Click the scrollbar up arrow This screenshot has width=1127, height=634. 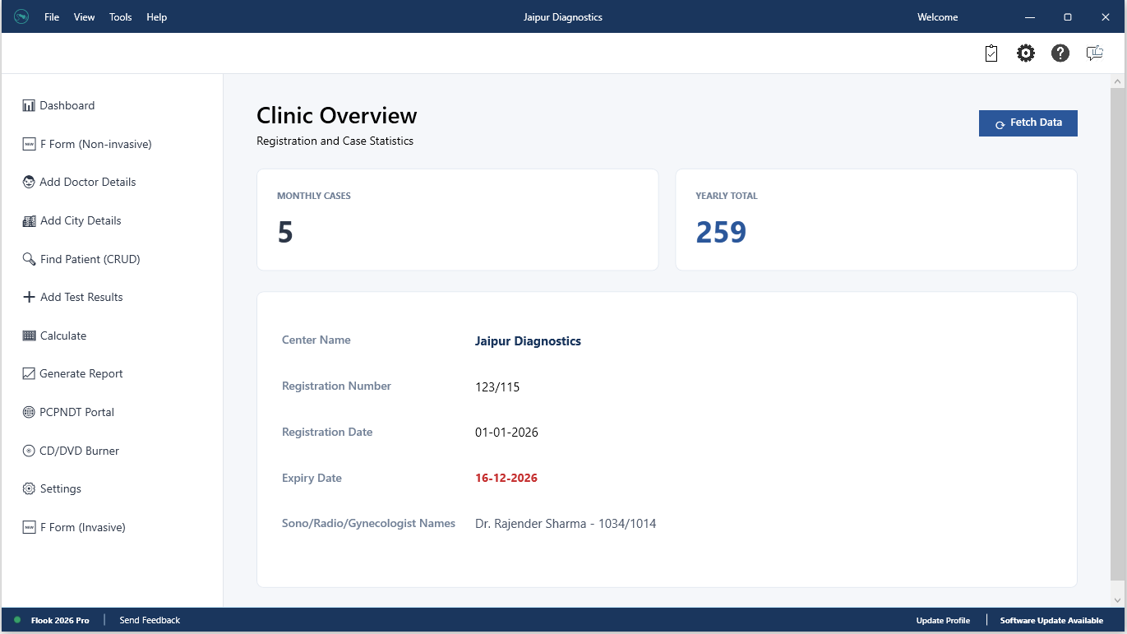click(x=1117, y=81)
